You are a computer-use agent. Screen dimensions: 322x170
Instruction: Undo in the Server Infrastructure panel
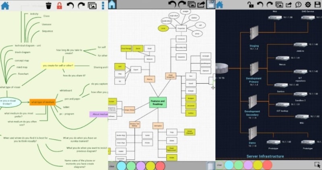pyautogui.click(x=260, y=4)
